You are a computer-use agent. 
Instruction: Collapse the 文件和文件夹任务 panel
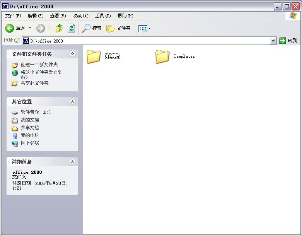pyautogui.click(x=72, y=54)
